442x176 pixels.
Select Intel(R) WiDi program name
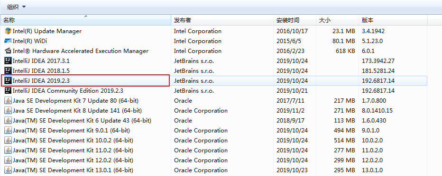pos(30,41)
